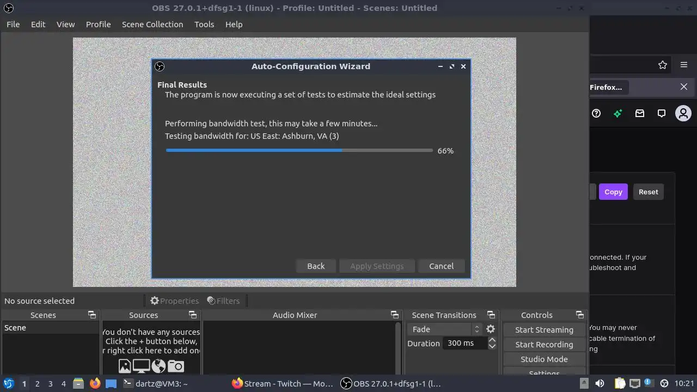The width and height of the screenshot is (697, 392).
Task: Click Back in the Auto-Configuration Wizard
Action: coord(316,266)
